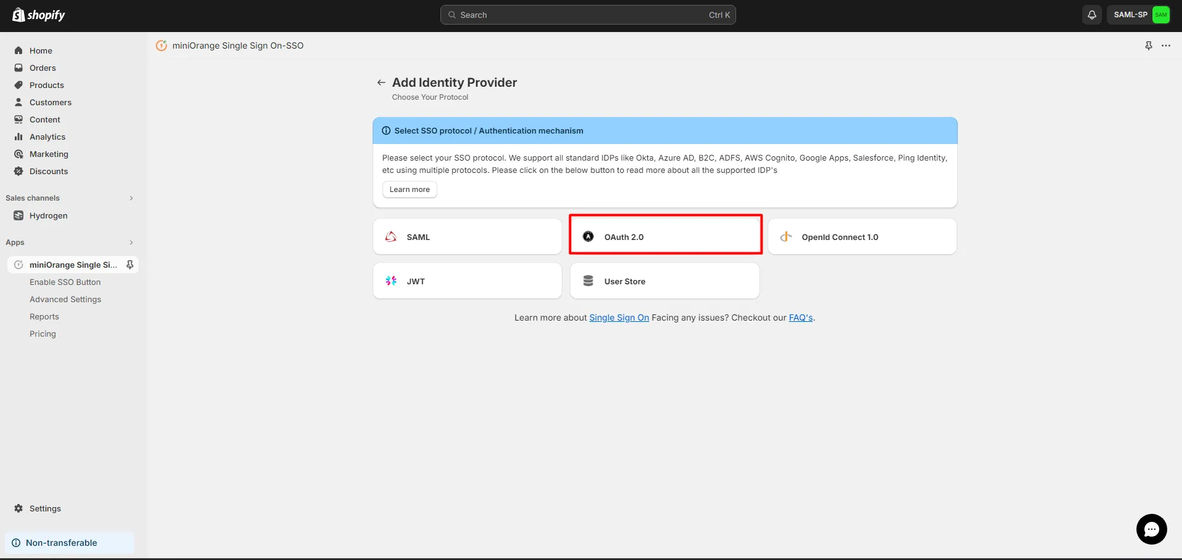Select the JWT protocol card
1182x560 pixels.
coord(468,281)
